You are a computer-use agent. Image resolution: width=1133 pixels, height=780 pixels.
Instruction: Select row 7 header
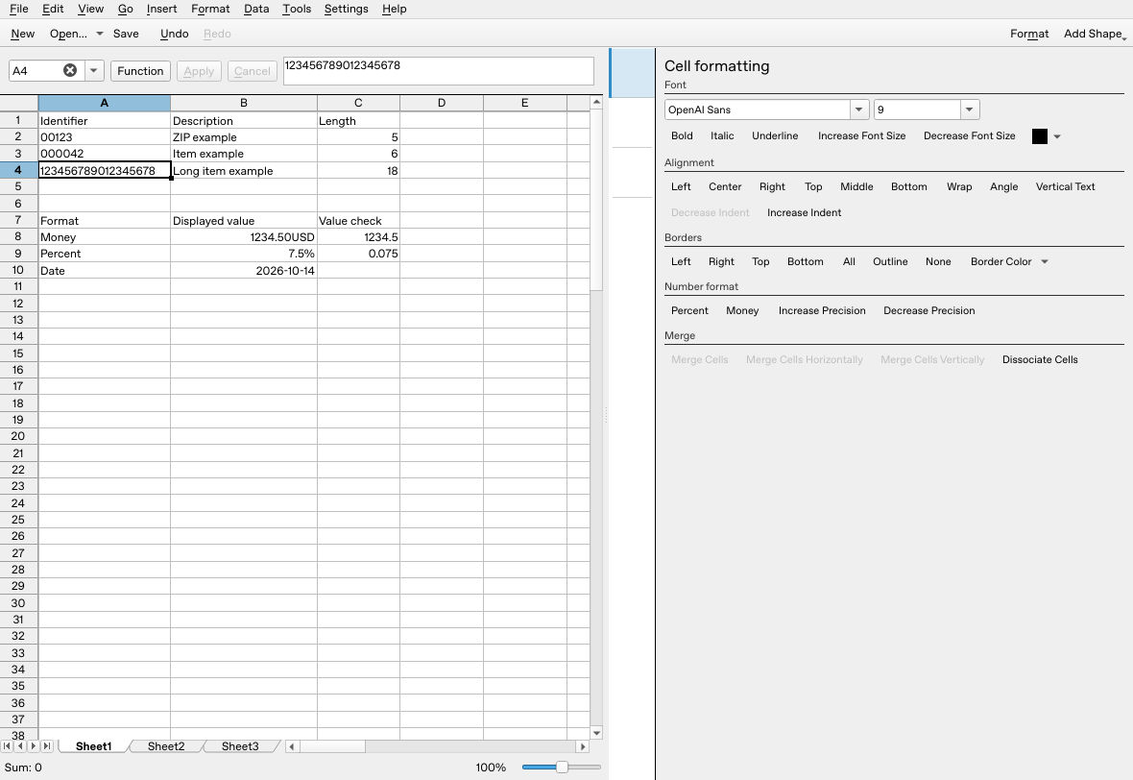pyautogui.click(x=18, y=220)
